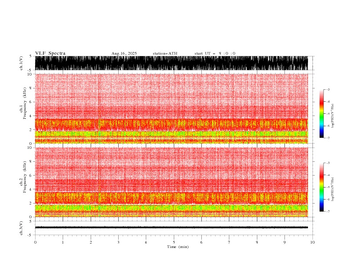Click the 'start UT = 8:0:0' label

(215, 53)
